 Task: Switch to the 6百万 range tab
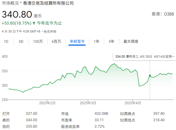click(x=56, y=42)
